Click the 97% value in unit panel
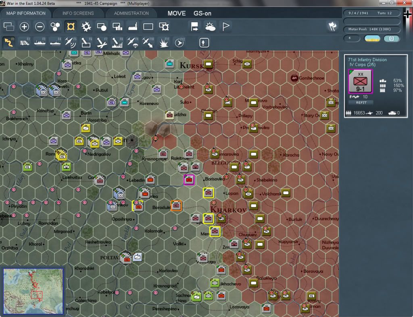The image size is (413, 317). 397,90
